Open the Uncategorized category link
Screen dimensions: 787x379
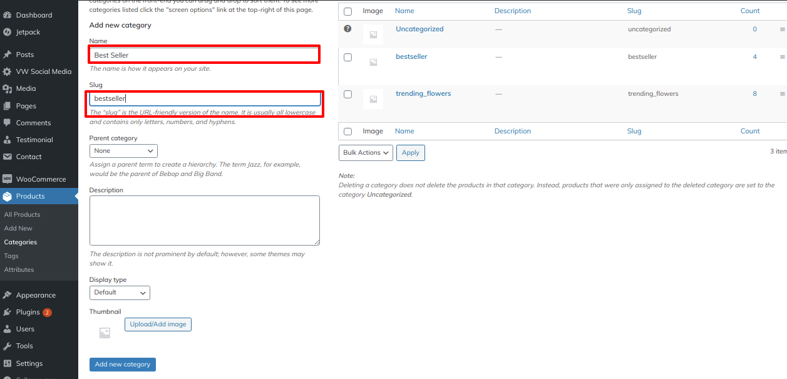[419, 29]
